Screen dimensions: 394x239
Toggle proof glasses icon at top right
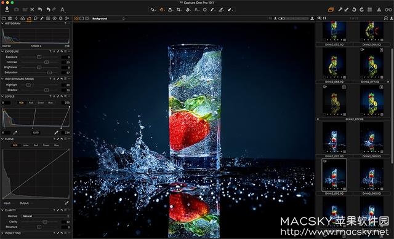coord(388,10)
